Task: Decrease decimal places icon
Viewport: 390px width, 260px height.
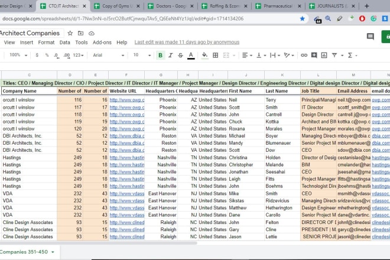Action: 57,55
